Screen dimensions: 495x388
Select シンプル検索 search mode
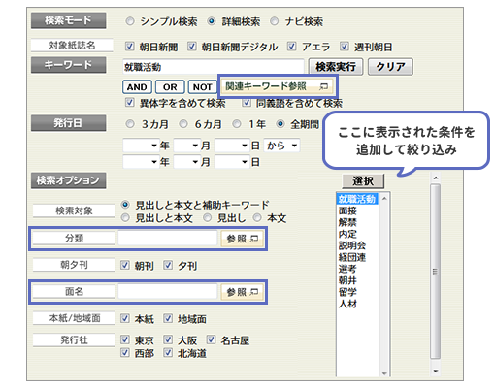[130, 21]
